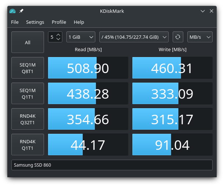Screen dimensions: 224x186
Task: Open the Settings menu
Action: pyautogui.click(x=35, y=22)
